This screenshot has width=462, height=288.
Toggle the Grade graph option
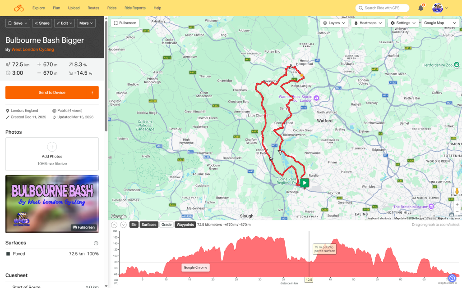click(166, 225)
